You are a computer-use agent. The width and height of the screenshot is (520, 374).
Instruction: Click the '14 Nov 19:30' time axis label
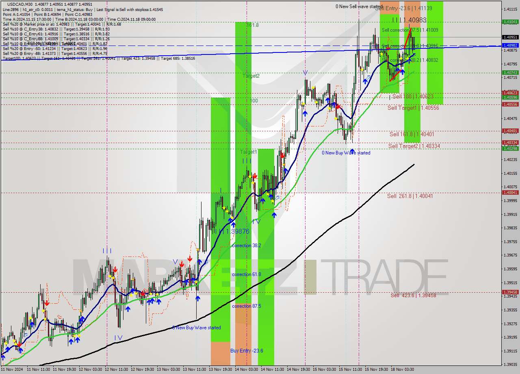(x=298, y=370)
